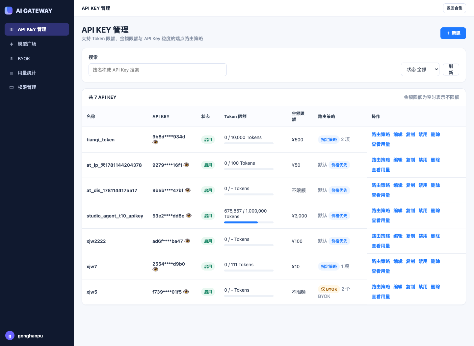The width and height of the screenshot is (474, 346).
Task: Click the gonghanpu username
Action: (x=30, y=336)
